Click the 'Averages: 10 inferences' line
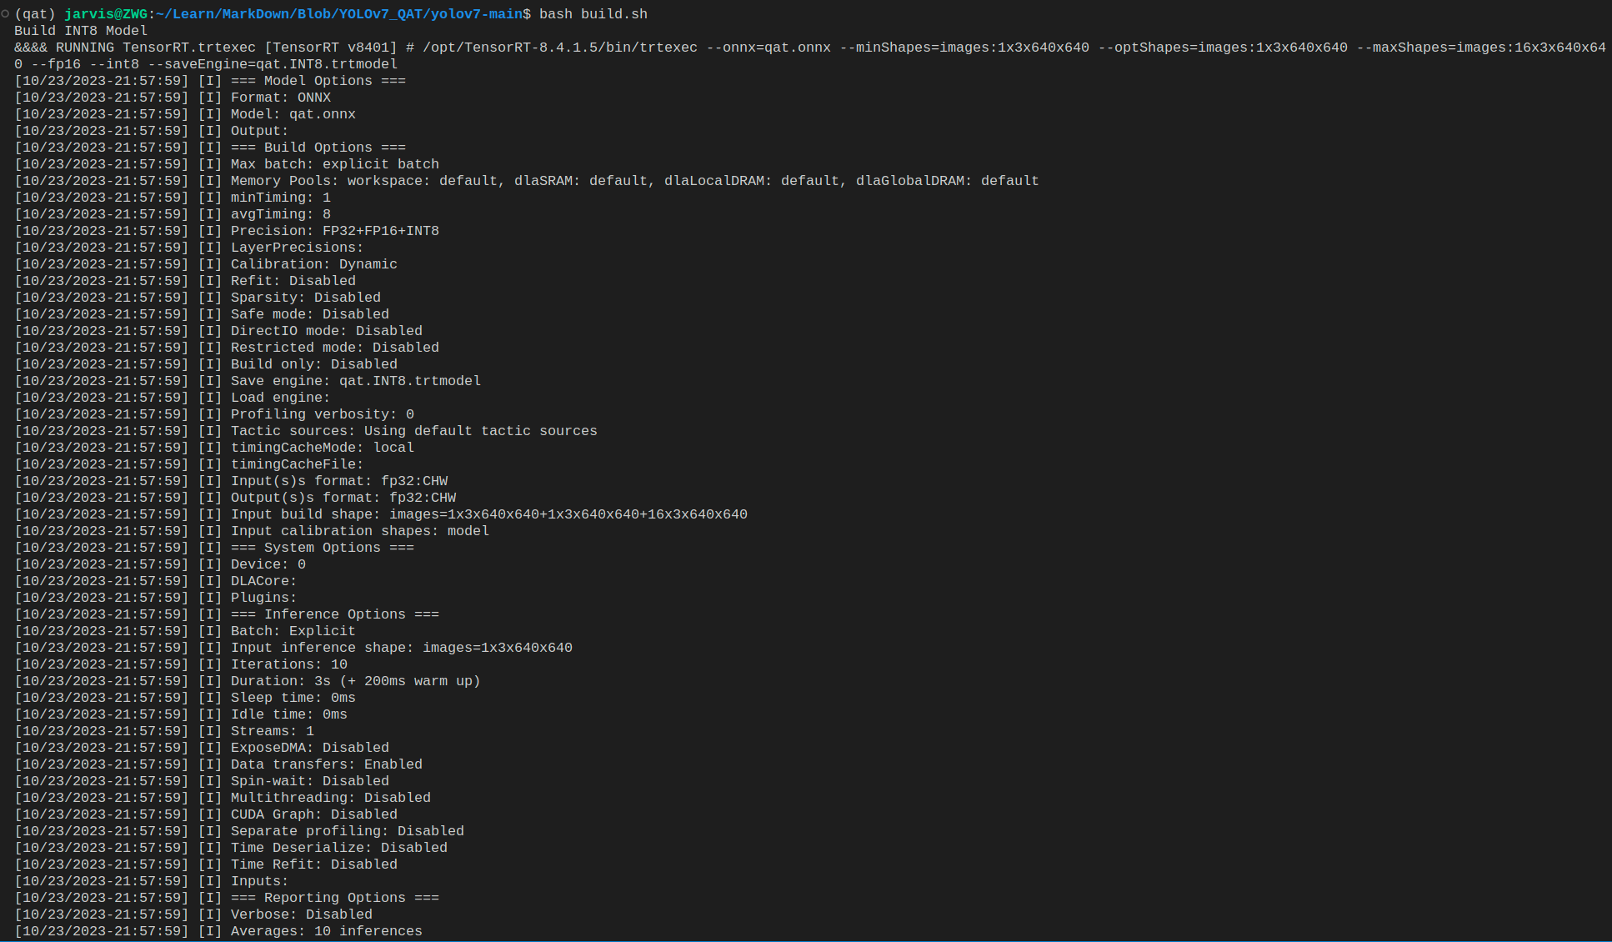 (326, 931)
